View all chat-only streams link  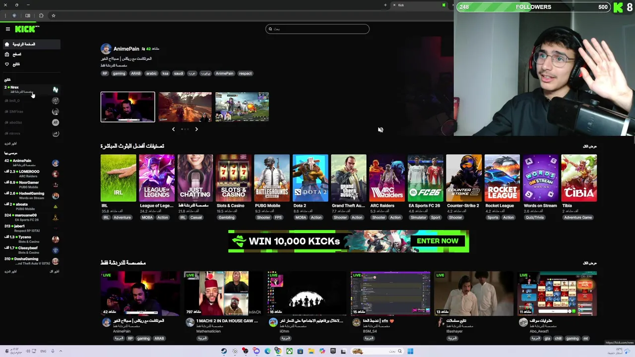pyautogui.click(x=589, y=263)
